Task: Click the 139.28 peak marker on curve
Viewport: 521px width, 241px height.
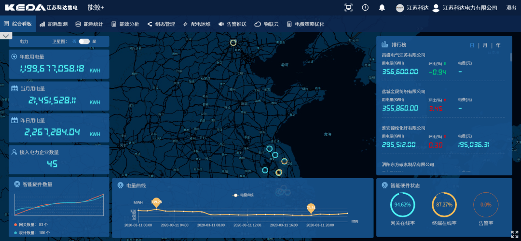Action: [x=156, y=203]
